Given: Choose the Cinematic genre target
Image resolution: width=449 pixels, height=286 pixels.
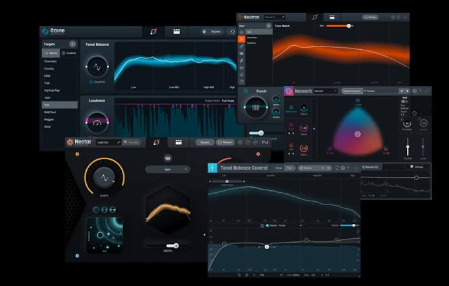Looking at the screenshot, I should click(x=51, y=61).
